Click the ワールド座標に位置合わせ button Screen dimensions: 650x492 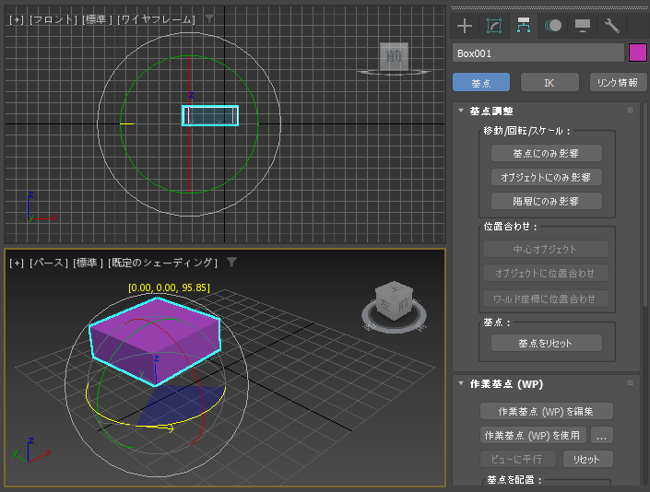(546, 299)
